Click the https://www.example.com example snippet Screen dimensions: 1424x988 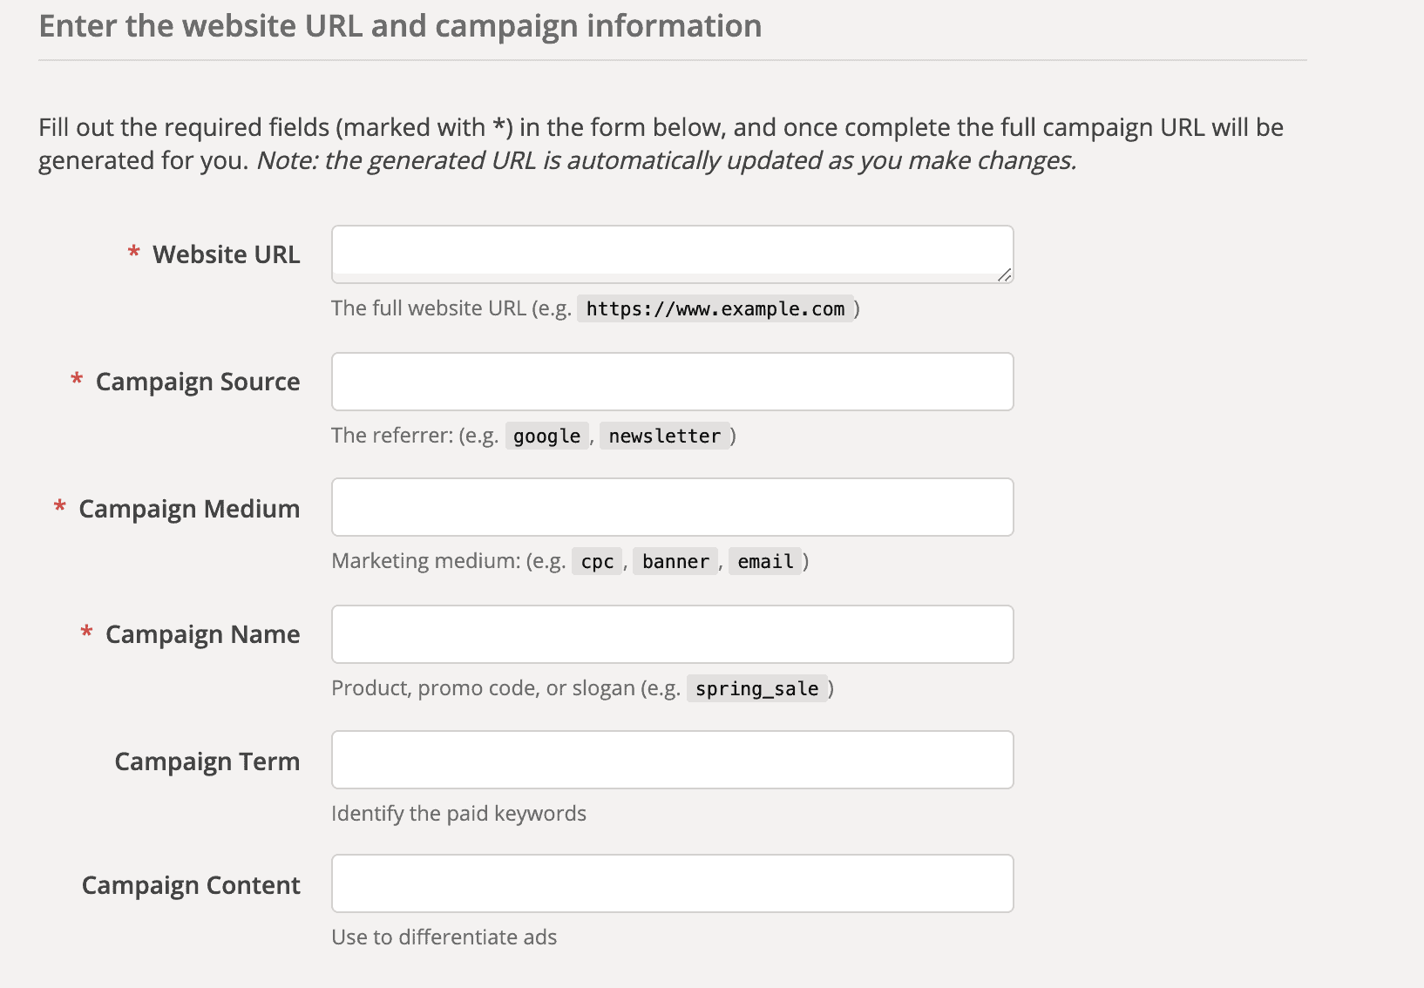[715, 308]
